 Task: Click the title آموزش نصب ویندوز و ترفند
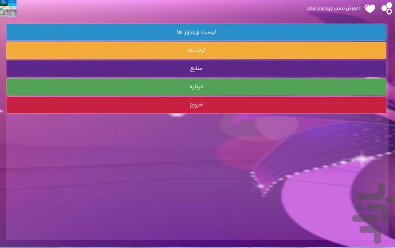(333, 8)
